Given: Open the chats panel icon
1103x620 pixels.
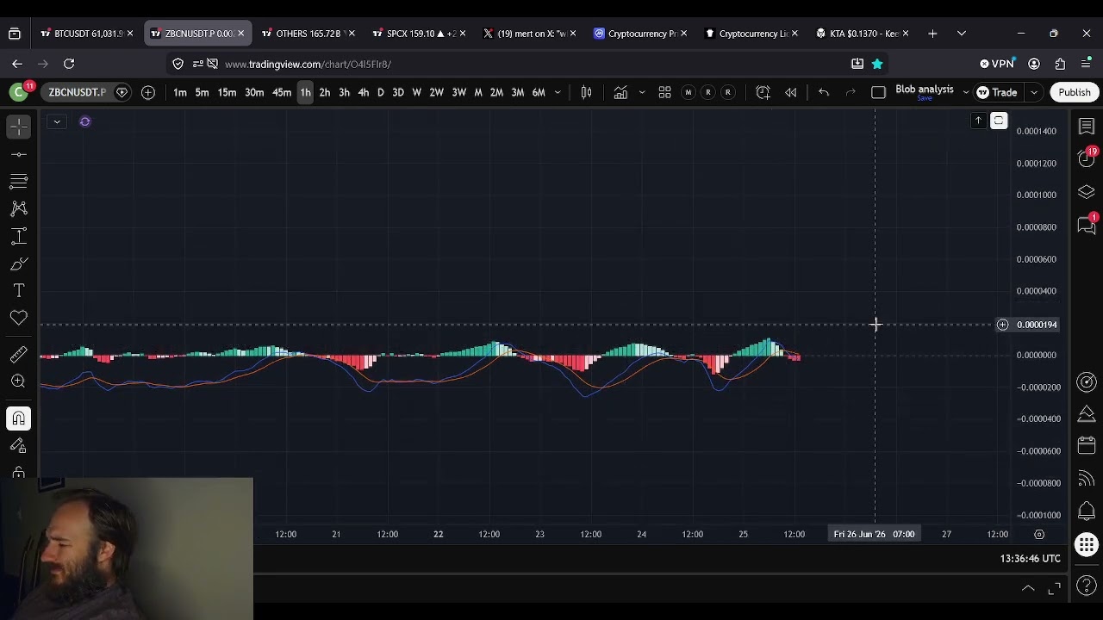Looking at the screenshot, I should point(1087,224).
